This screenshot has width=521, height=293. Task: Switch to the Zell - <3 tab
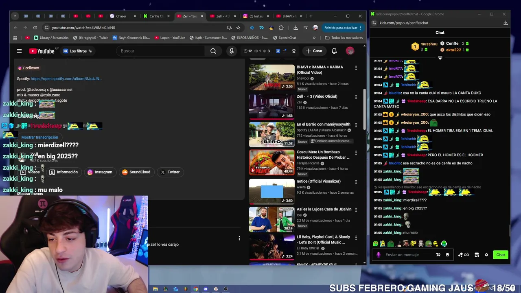click(x=223, y=16)
